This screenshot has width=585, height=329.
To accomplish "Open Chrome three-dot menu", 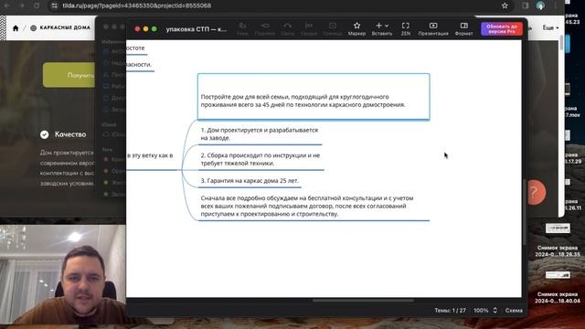I will coord(555,5).
